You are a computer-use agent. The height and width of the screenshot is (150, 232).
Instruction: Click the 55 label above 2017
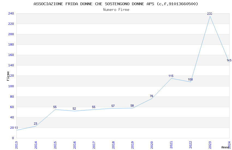coord(94,107)
